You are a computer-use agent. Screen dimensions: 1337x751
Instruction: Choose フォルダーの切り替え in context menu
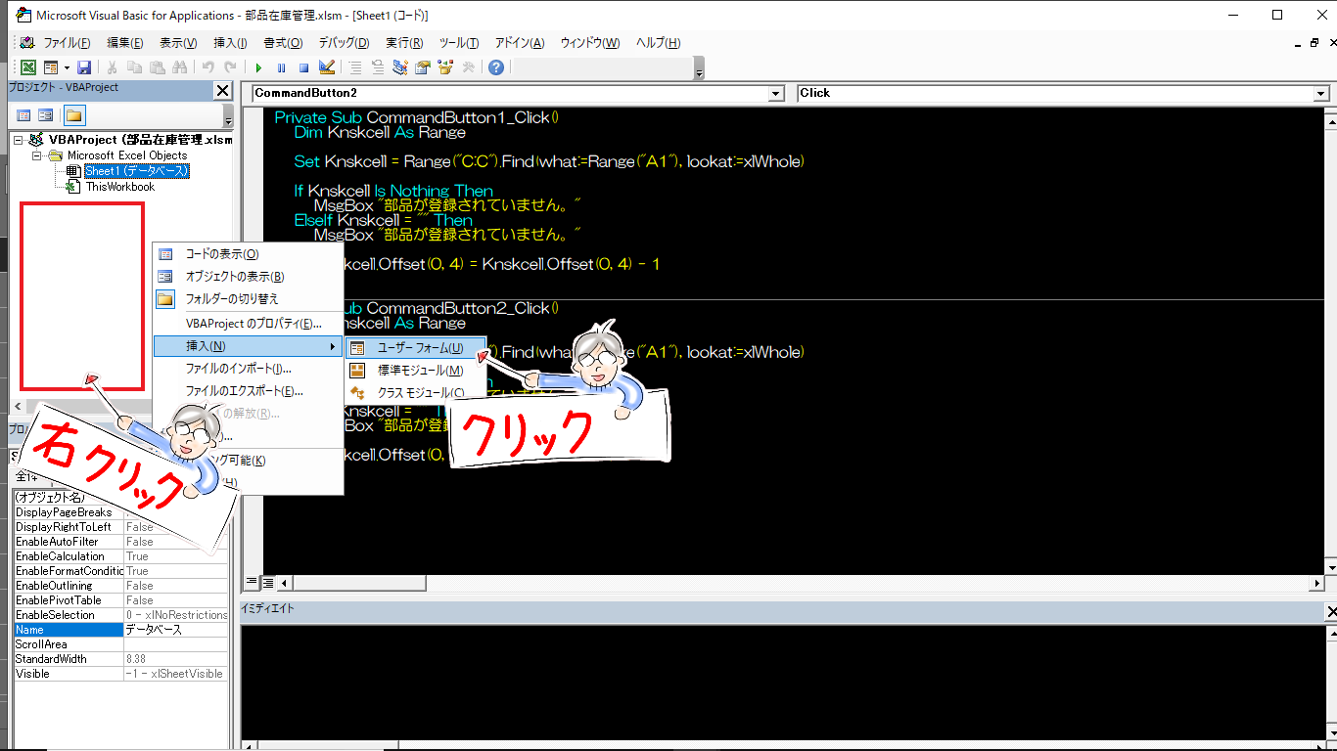point(249,299)
